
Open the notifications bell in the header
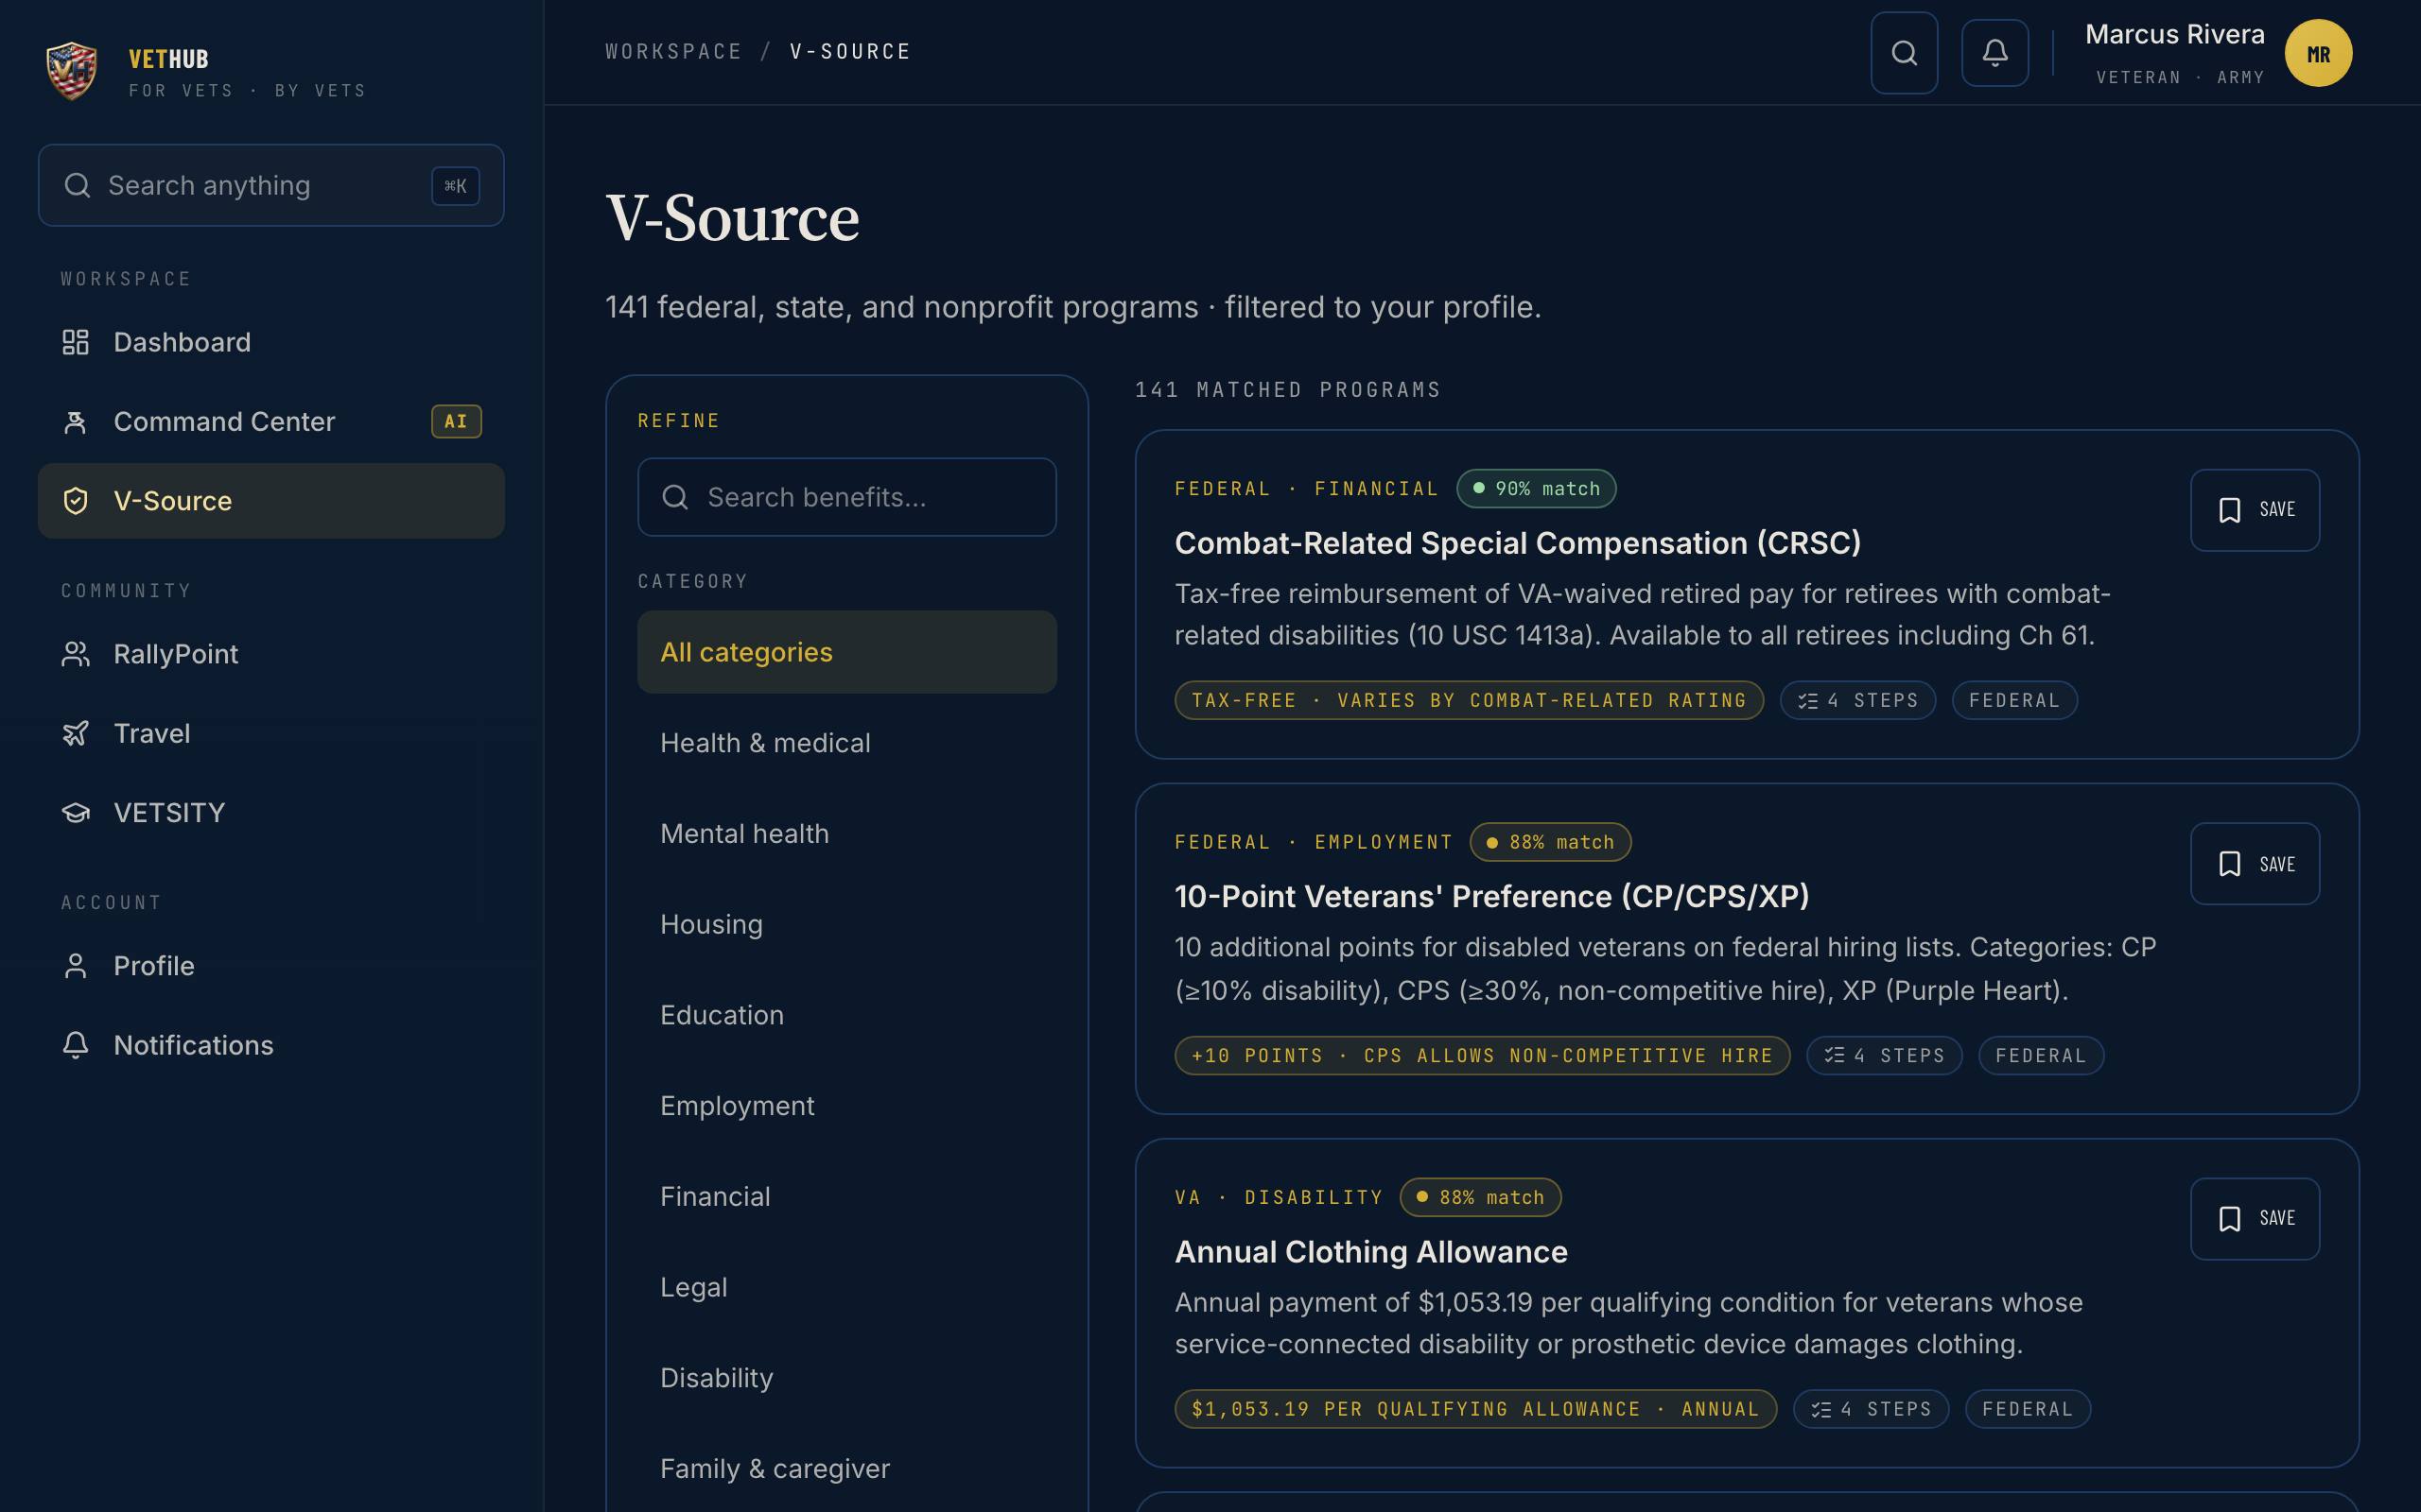point(1994,53)
